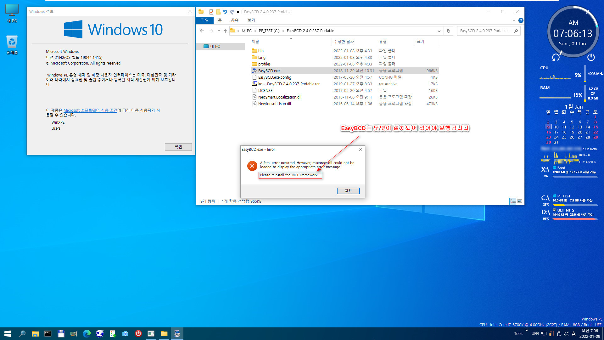Sort the file list by 유형 column
This screenshot has height=340, width=604.
pos(396,42)
